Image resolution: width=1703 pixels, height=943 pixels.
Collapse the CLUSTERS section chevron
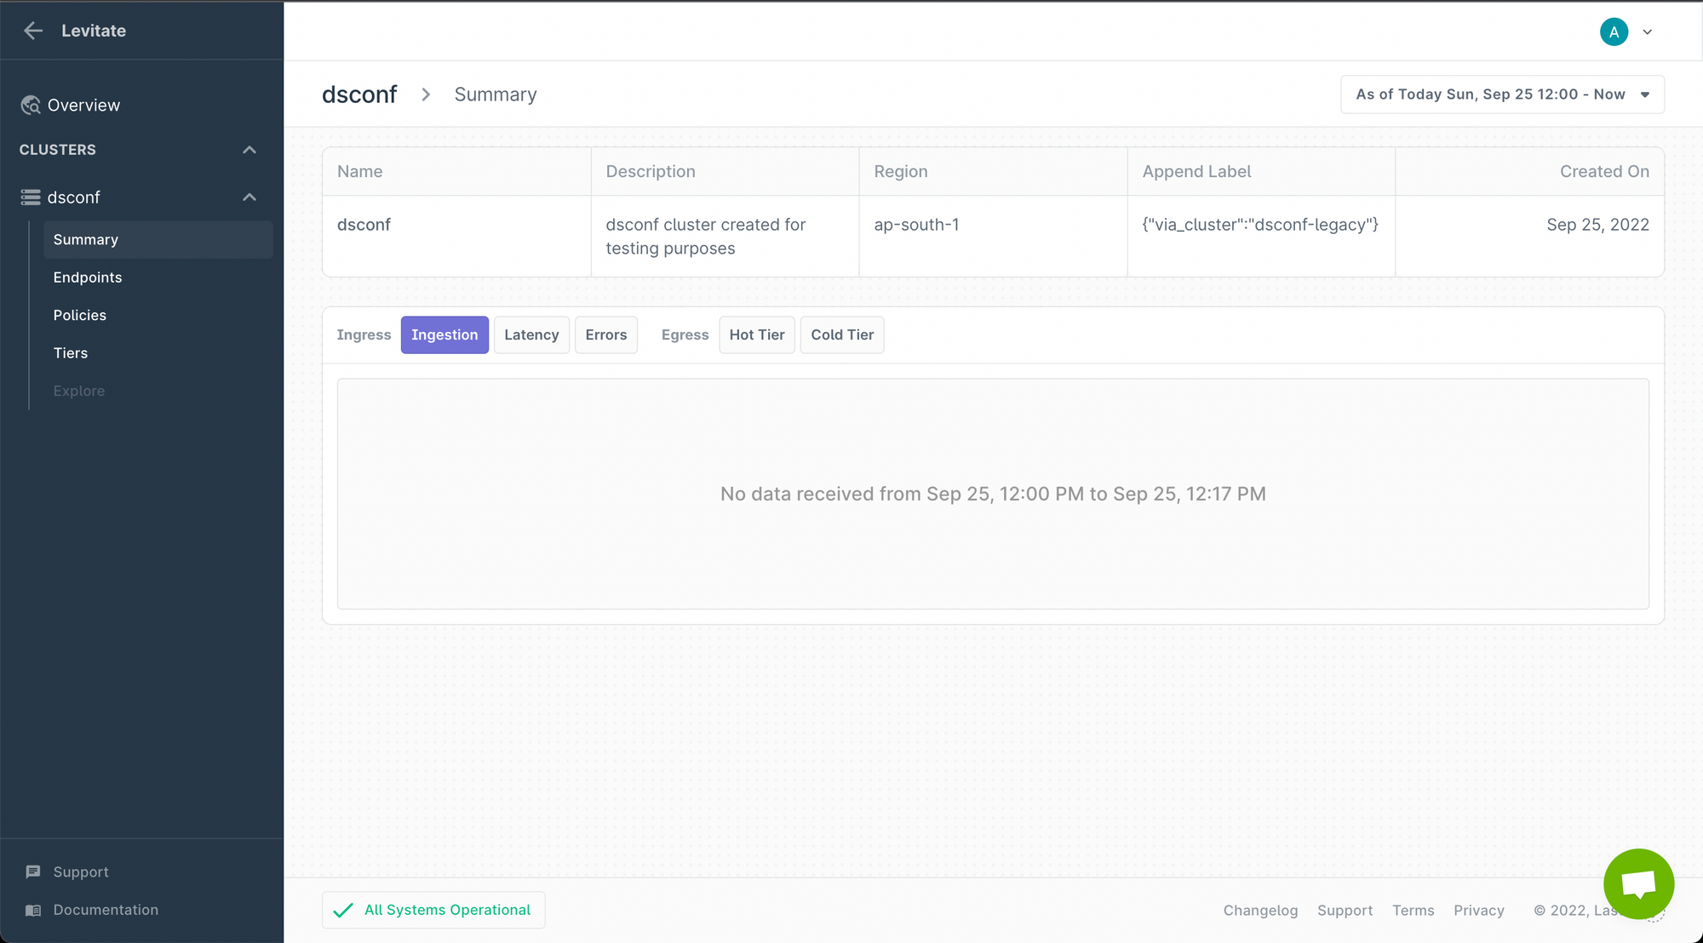(249, 150)
